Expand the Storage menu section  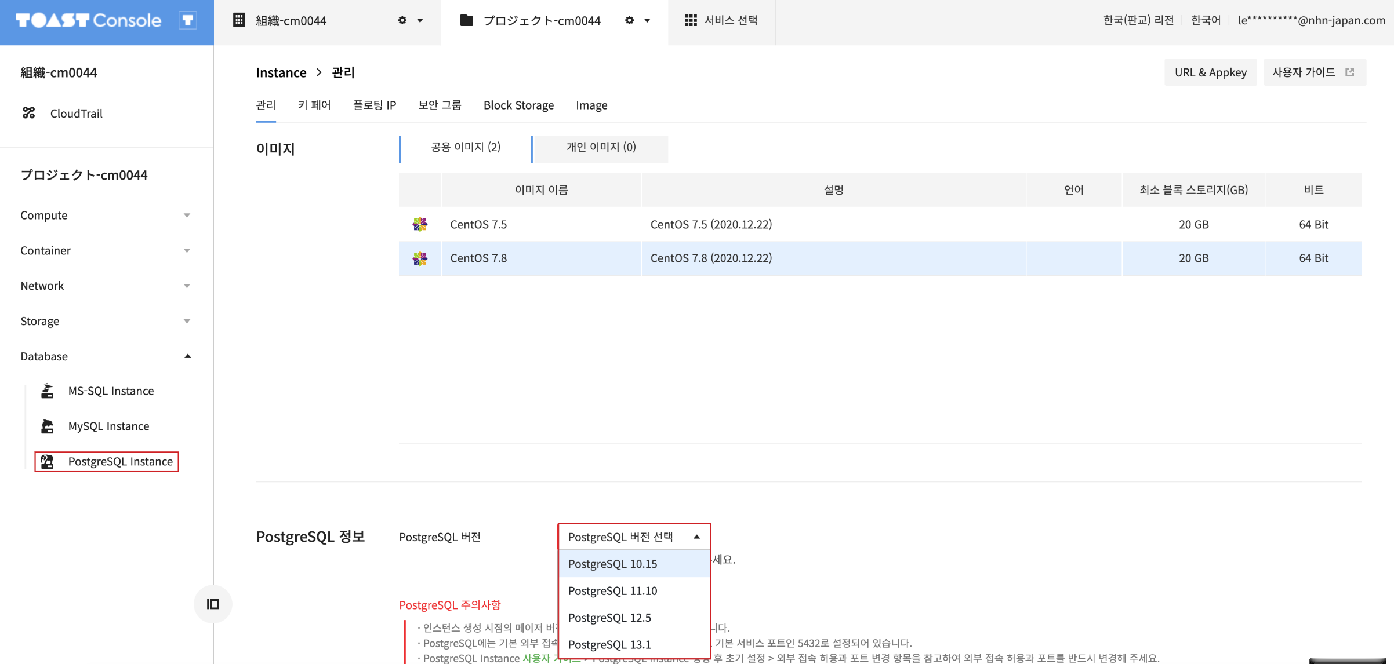(106, 321)
